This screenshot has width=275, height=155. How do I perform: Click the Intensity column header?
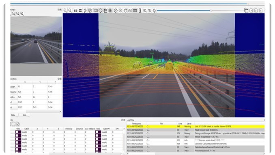point(69,129)
